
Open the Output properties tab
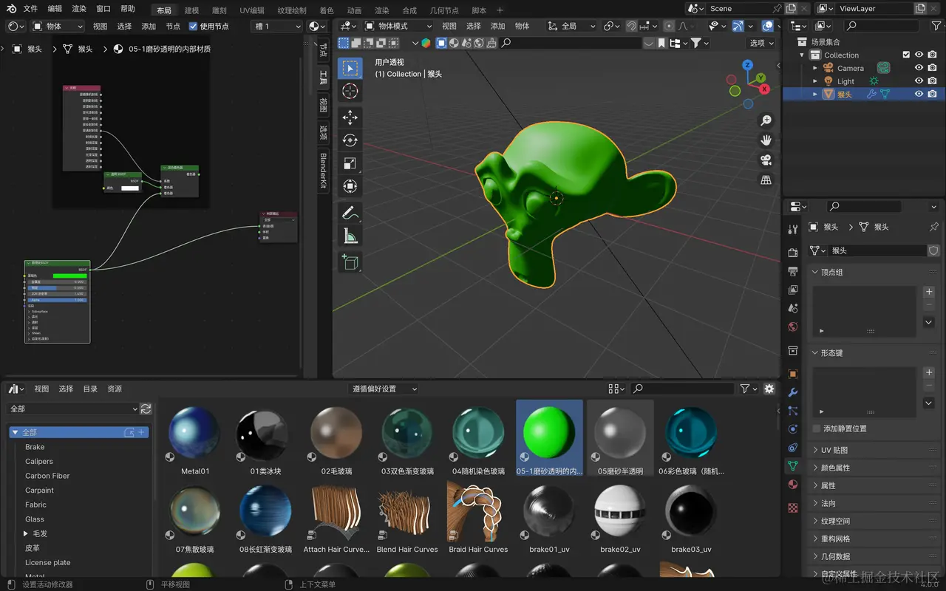pyautogui.click(x=793, y=271)
